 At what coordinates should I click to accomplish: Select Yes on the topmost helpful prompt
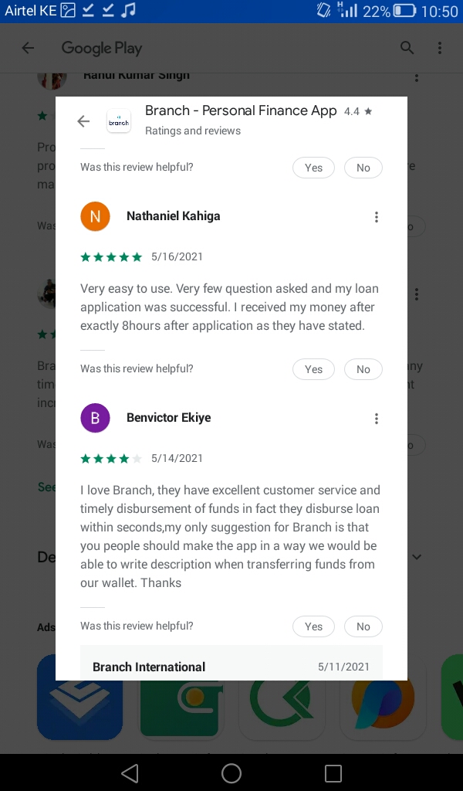pos(313,168)
